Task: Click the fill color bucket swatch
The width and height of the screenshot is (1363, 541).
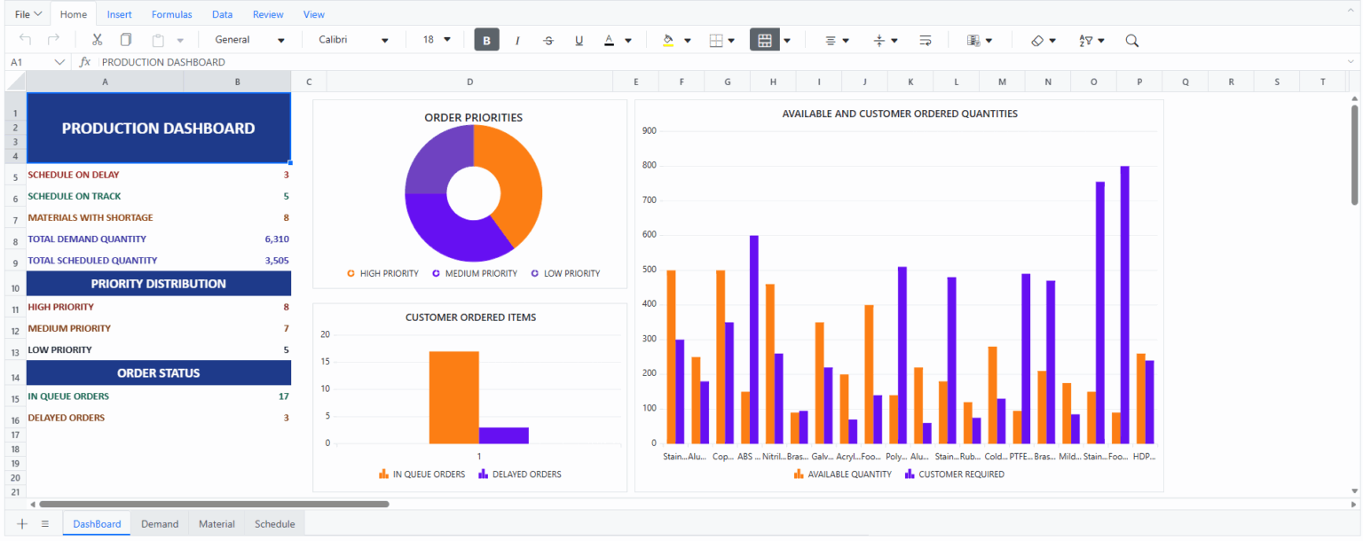Action: click(x=668, y=40)
